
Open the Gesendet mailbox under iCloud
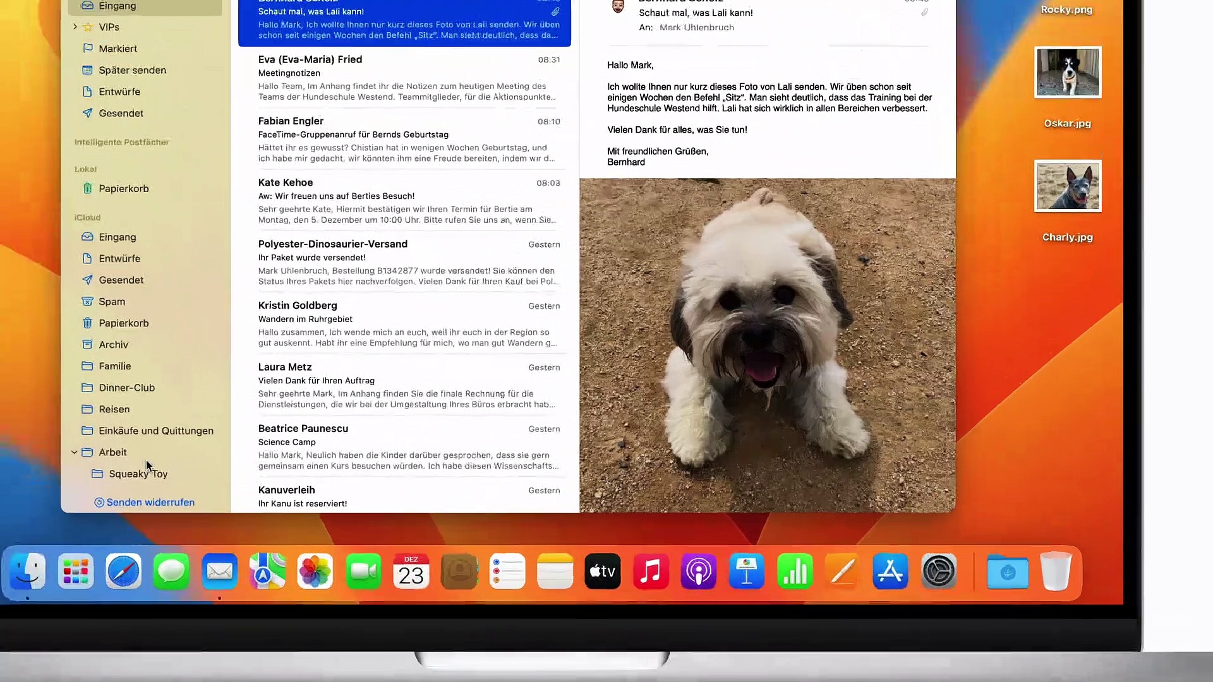point(121,280)
